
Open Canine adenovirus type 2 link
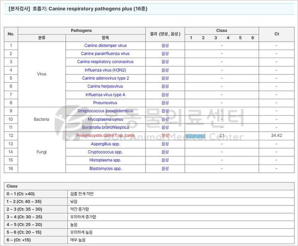(x=105, y=78)
